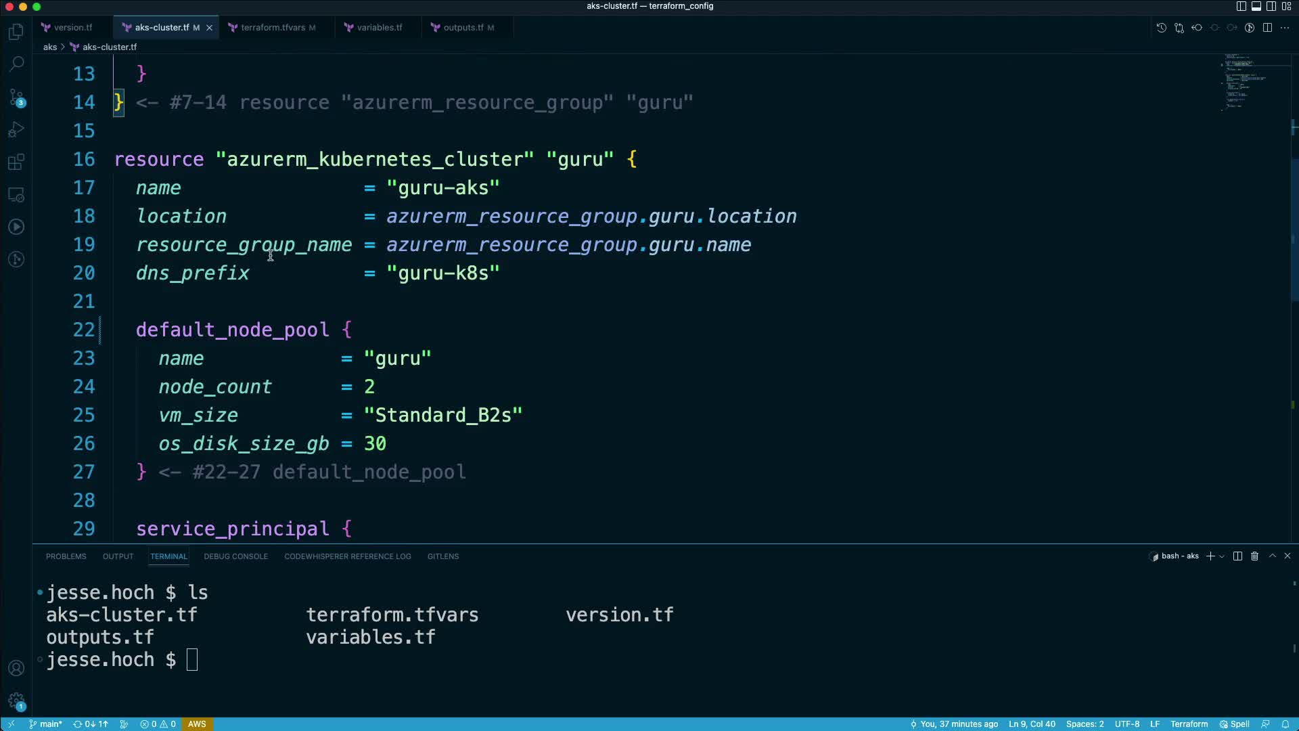Kill terminal with the trash icon

click(1254, 556)
